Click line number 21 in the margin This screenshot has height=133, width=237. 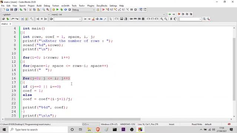pyautogui.click(x=14, y=99)
